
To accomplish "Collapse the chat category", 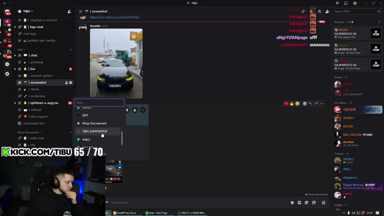I will coord(22,49).
